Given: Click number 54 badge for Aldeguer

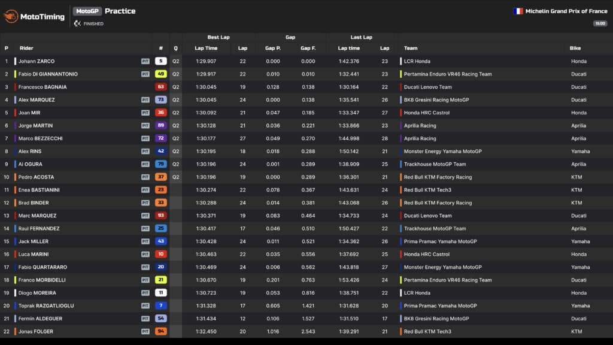Looking at the screenshot, I should (x=160, y=319).
